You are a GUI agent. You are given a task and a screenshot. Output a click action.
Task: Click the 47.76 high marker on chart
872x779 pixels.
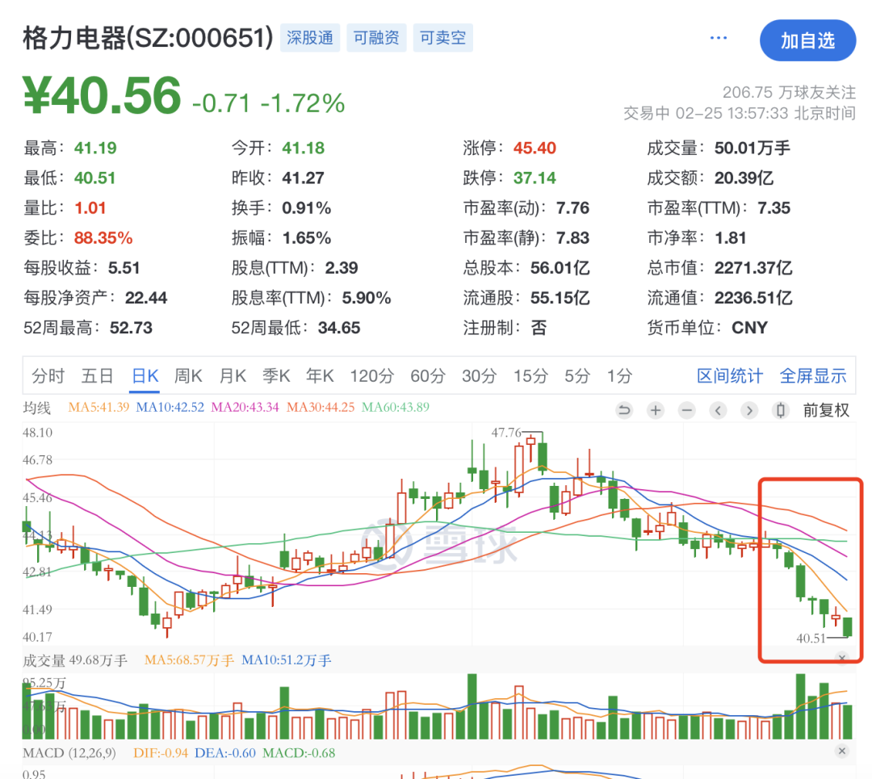506,433
